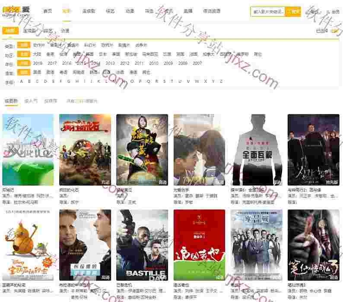Open 动漫 in the top navigation bar
The image size is (343, 302).
130,11
